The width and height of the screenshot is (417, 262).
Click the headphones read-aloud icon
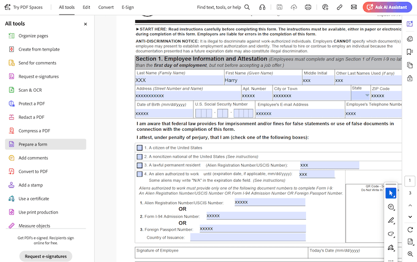pyautogui.click(x=262, y=7)
